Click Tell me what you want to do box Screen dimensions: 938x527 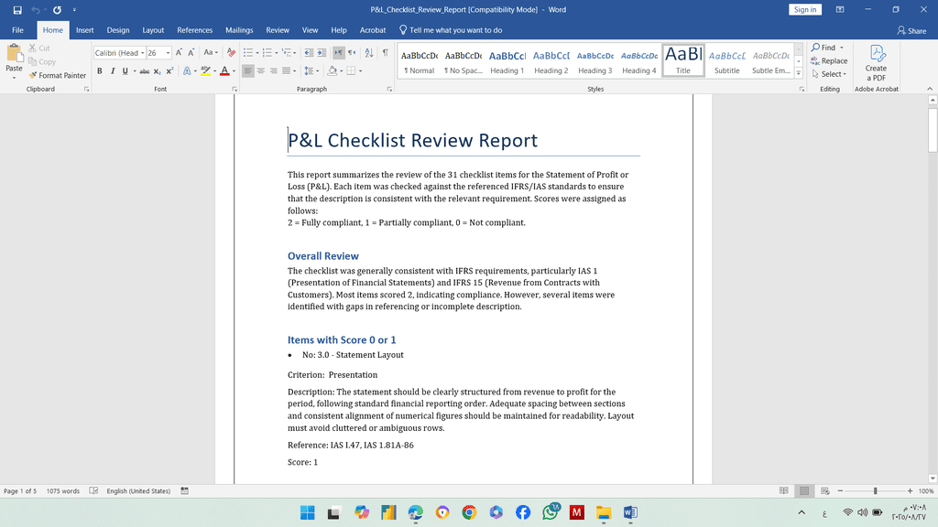tap(451, 30)
